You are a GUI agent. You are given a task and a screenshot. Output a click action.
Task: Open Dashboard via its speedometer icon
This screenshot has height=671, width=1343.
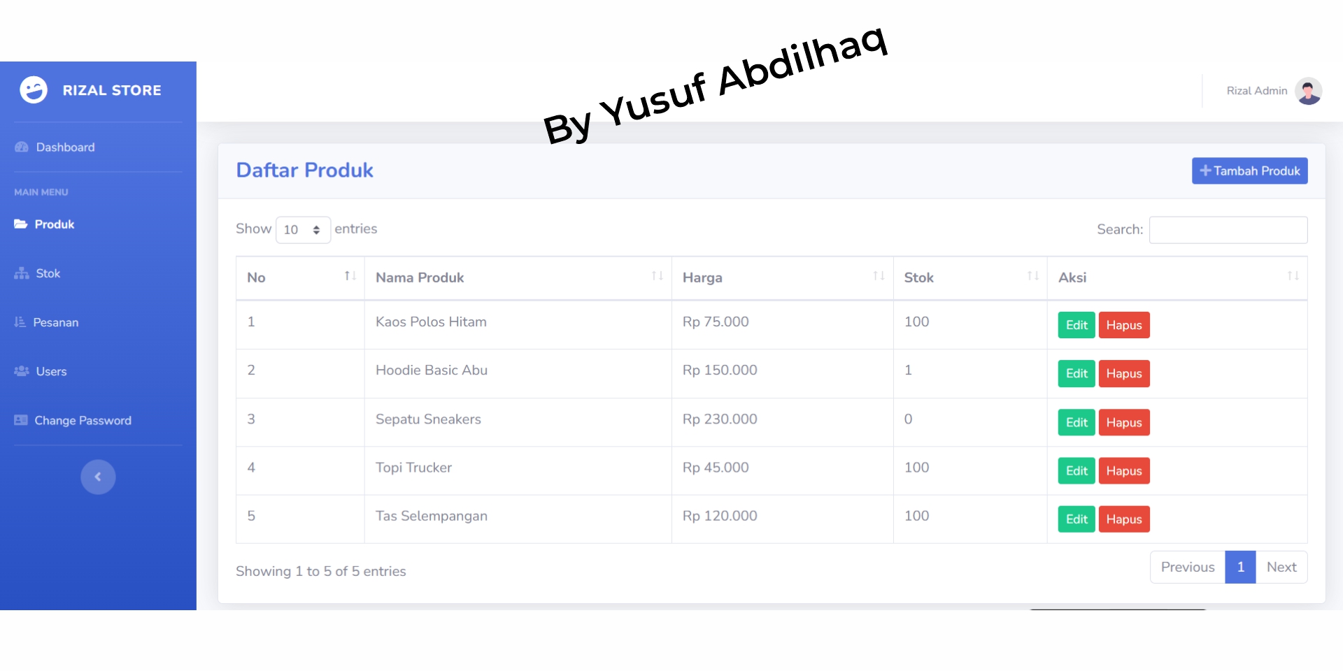point(22,147)
